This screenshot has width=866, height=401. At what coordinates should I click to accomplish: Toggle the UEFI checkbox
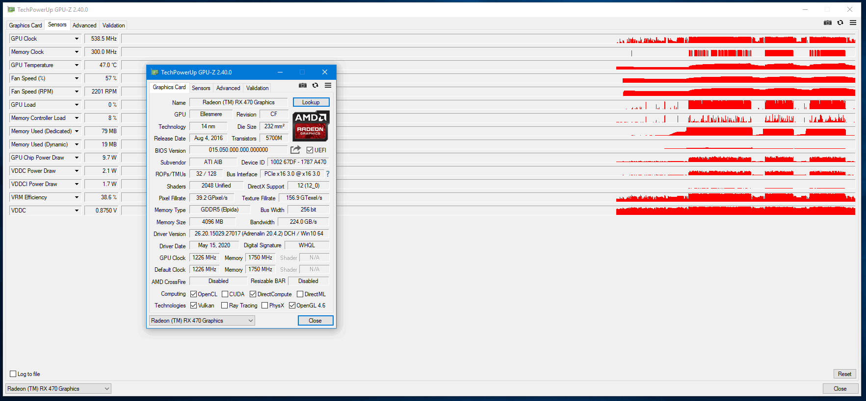[310, 150]
